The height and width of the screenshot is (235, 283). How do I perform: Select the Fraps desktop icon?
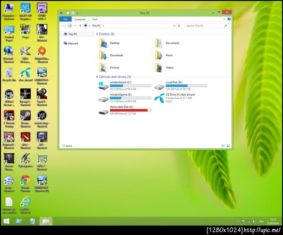[x=25, y=32]
